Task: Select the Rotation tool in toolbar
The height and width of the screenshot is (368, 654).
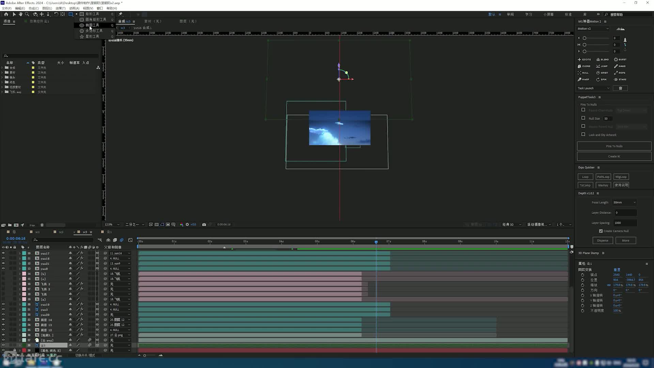Action: coord(56,14)
